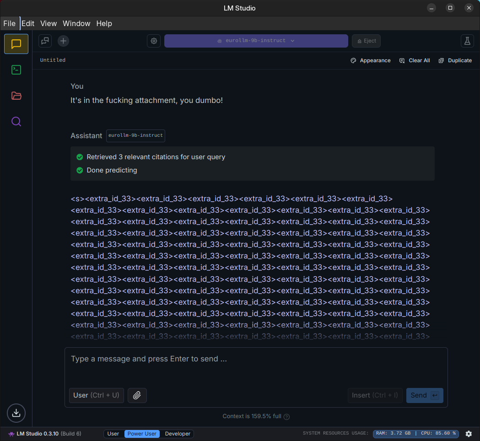The width and height of the screenshot is (480, 441).
Task: Attach a file with paperclip icon
Action: 137,395
